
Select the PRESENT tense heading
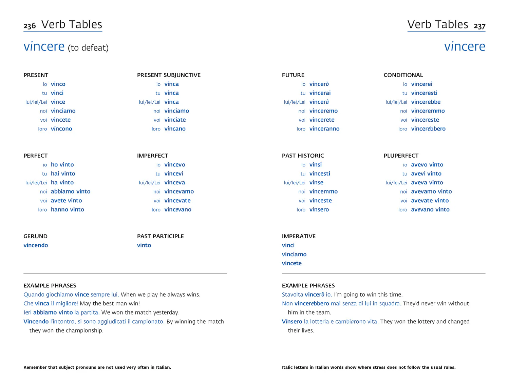(36, 75)
